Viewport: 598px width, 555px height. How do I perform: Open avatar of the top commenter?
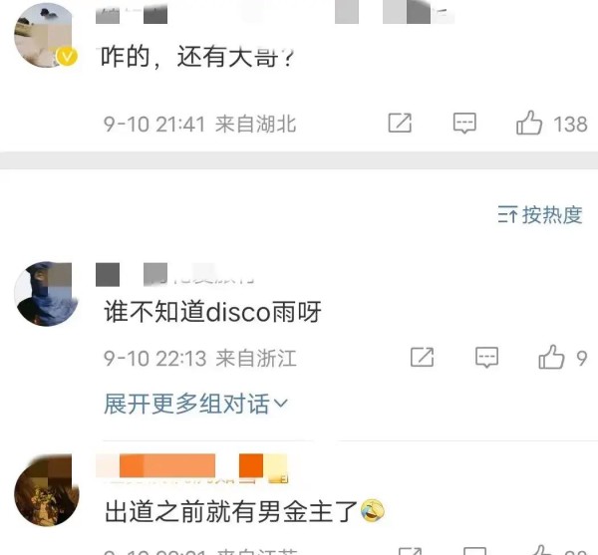point(46,36)
